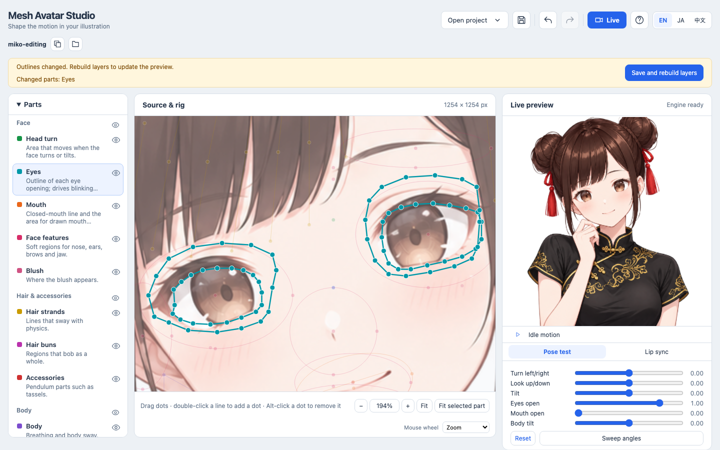720x450 pixels.
Task: Select the Hair buns part row
Action: (68, 352)
